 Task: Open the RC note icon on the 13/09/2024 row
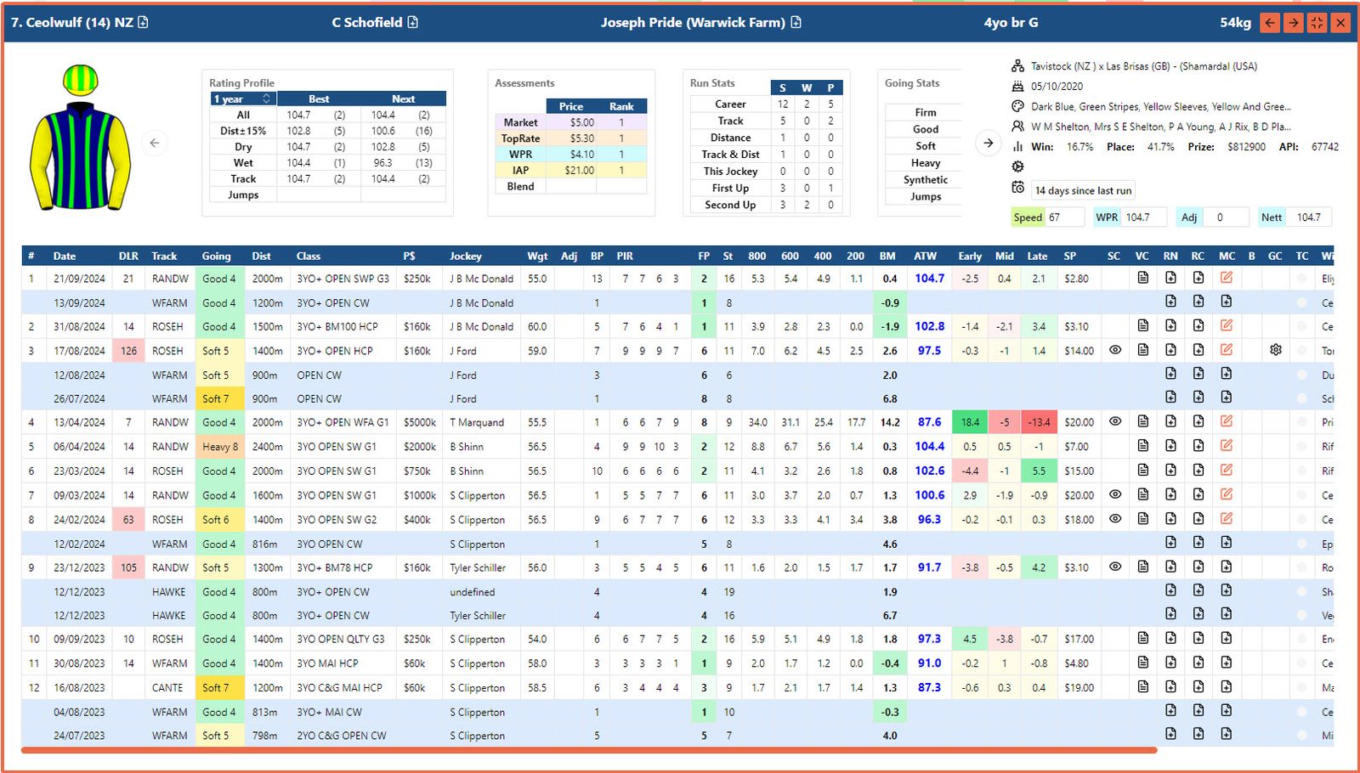pos(1198,302)
